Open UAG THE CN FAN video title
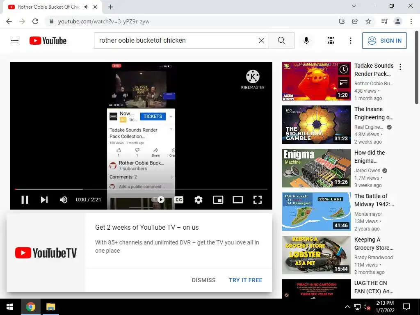 coord(374,287)
